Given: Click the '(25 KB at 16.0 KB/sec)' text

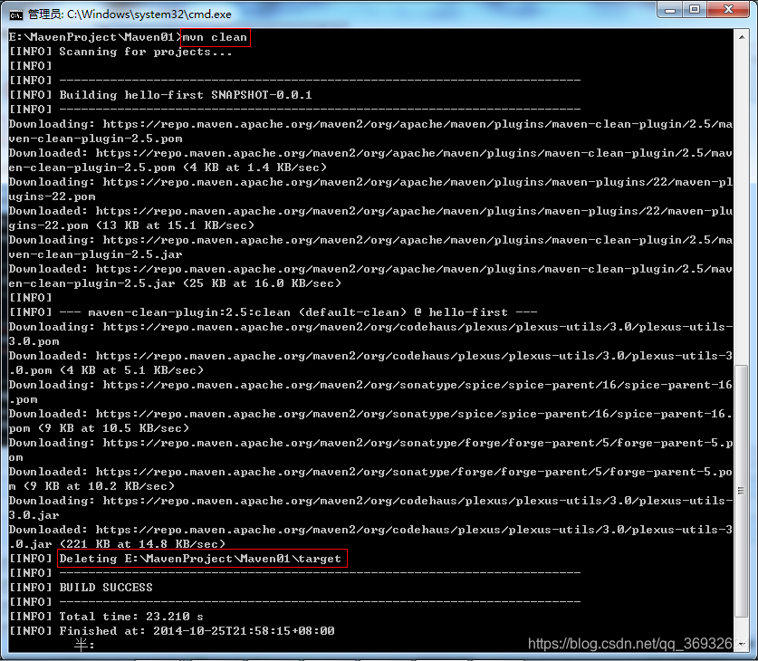Looking at the screenshot, I should point(262,283).
